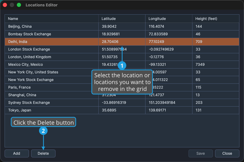
Task: Select the Mexico City, Mexico name cell
Action: click(52, 65)
